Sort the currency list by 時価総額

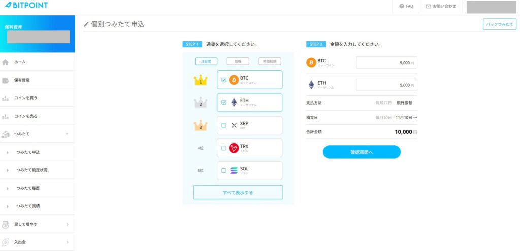(270, 61)
